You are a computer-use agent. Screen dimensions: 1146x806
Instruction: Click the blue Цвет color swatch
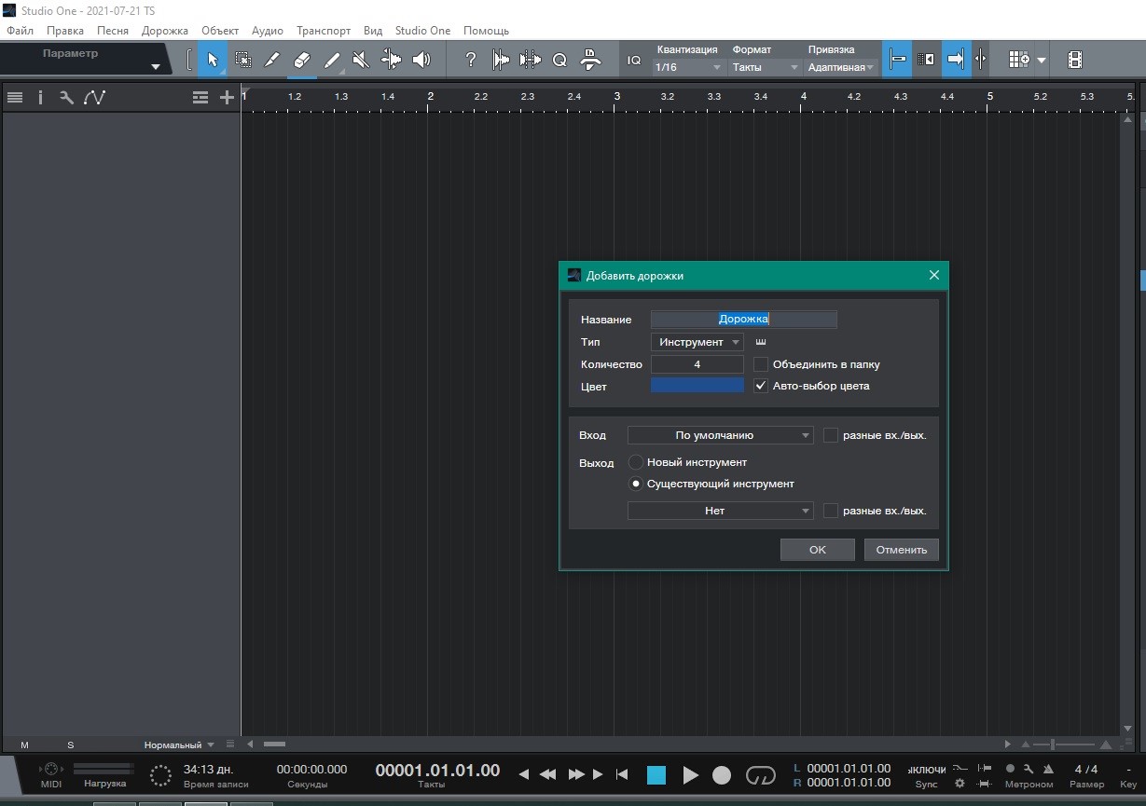697,386
